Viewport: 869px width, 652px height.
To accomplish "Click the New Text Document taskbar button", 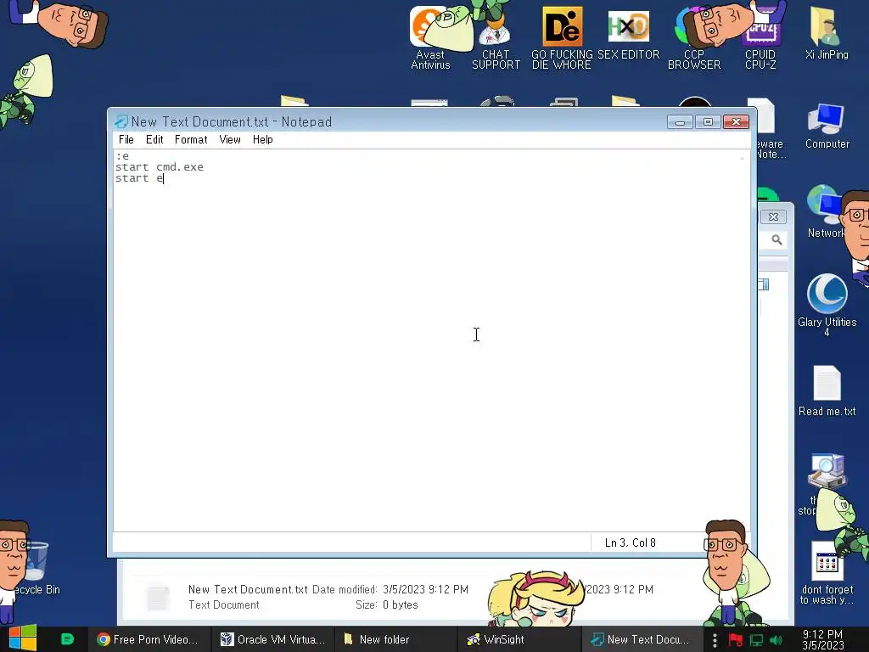I will pyautogui.click(x=642, y=639).
